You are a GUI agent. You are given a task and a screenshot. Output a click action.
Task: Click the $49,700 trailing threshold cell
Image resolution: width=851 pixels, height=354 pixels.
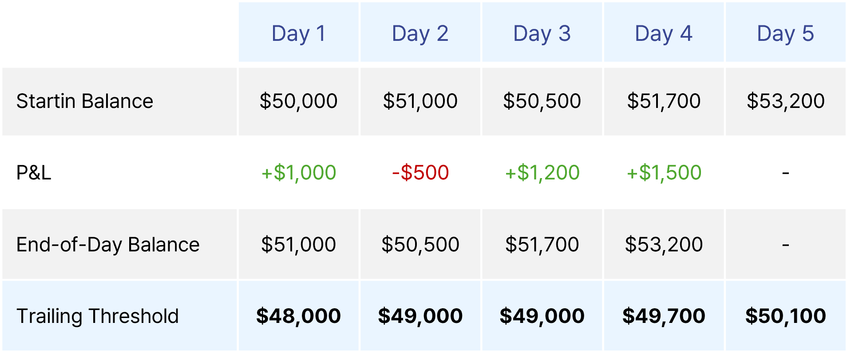point(664,316)
